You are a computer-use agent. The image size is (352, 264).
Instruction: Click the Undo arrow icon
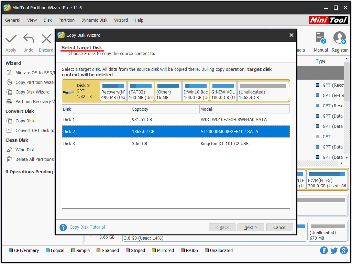[29, 38]
